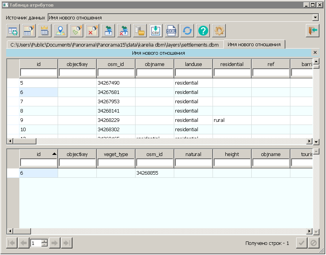Click the landuse column header
326x255 pixels.
click(193, 64)
